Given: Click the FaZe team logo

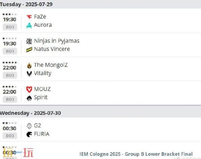Looking at the screenshot, I should pos(29,17).
